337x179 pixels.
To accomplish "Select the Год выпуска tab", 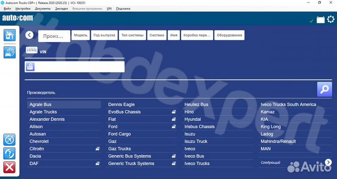I will tap(104, 35).
